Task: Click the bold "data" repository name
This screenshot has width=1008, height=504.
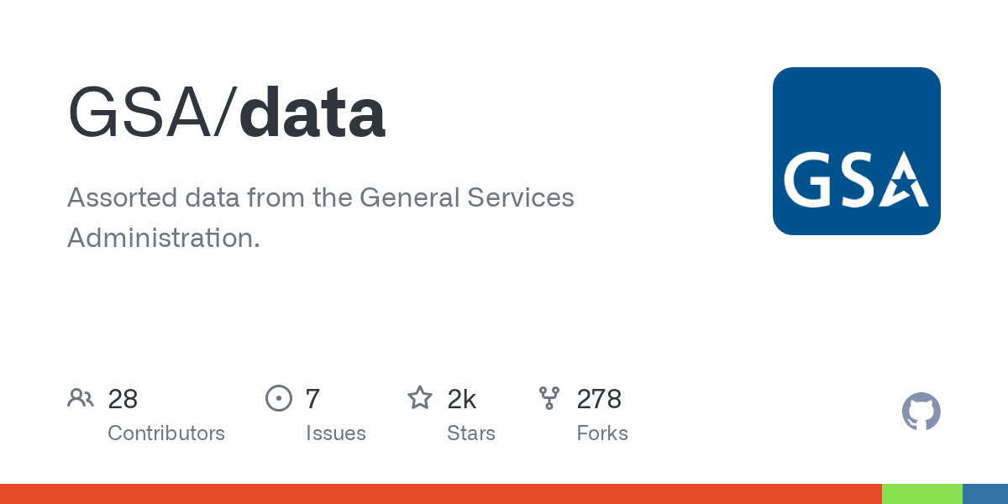Action: pos(312,113)
